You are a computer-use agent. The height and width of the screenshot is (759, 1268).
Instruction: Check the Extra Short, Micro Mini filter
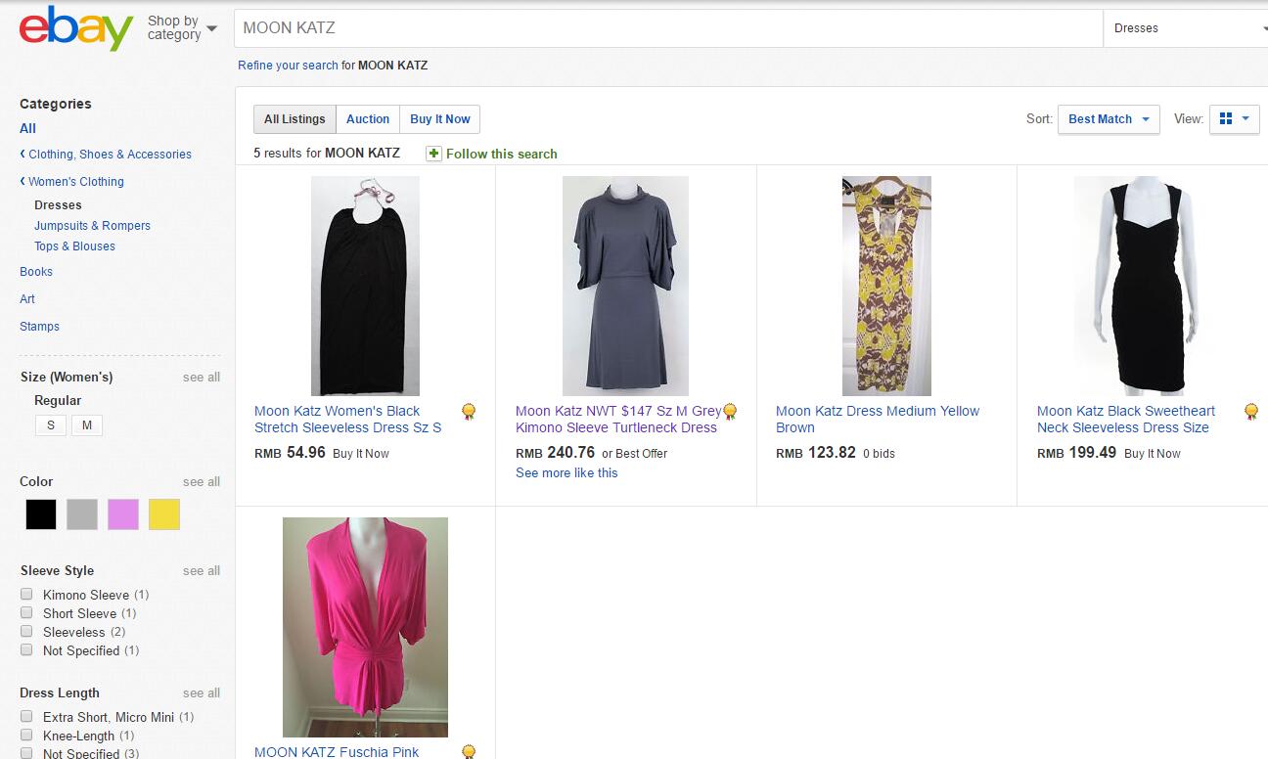tap(26, 717)
